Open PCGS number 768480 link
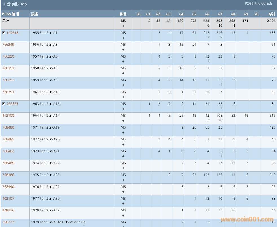 click(x=8, y=127)
